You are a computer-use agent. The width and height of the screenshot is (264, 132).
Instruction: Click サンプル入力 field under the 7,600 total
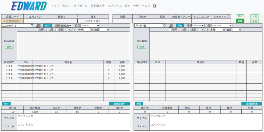[73, 118]
